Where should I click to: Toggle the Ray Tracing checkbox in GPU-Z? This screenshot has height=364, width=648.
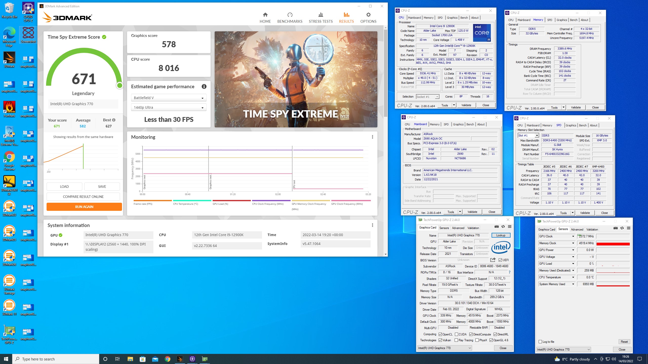pos(456,340)
